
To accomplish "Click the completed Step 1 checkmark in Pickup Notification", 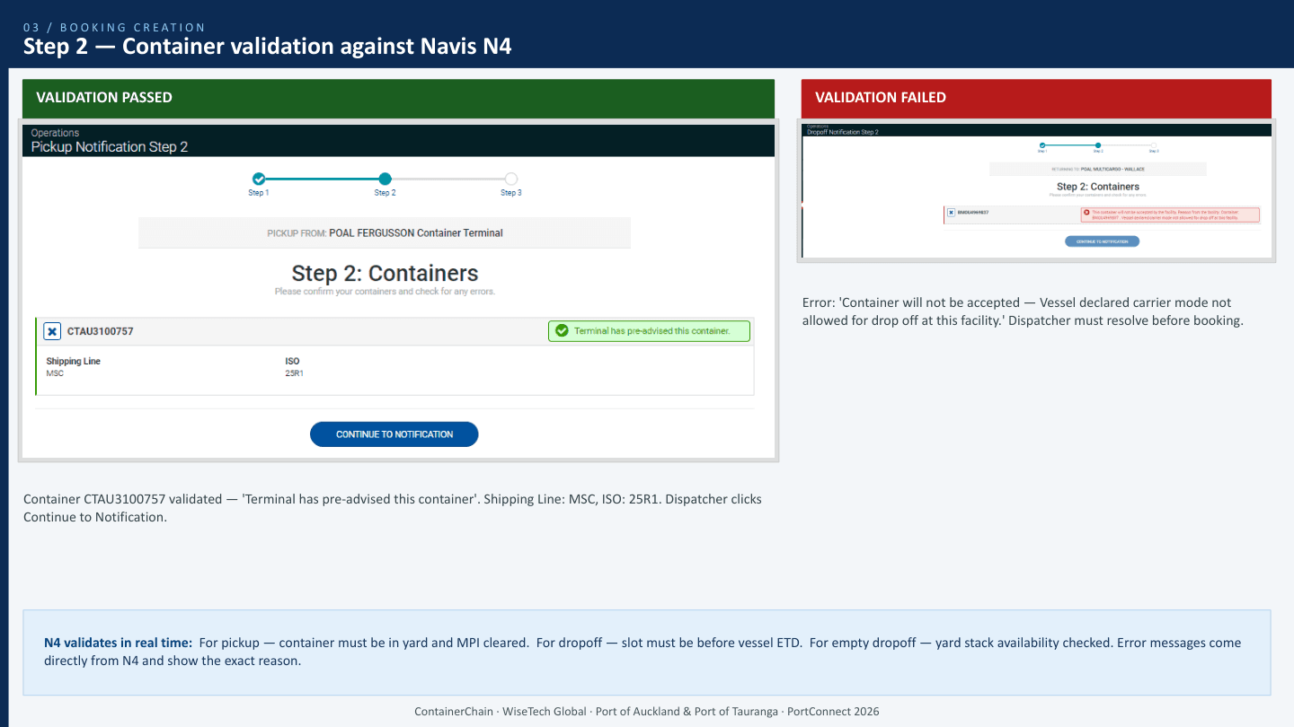I will pyautogui.click(x=259, y=179).
